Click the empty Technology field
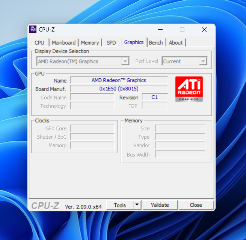This screenshot has width=246, height=240. pos(92,106)
